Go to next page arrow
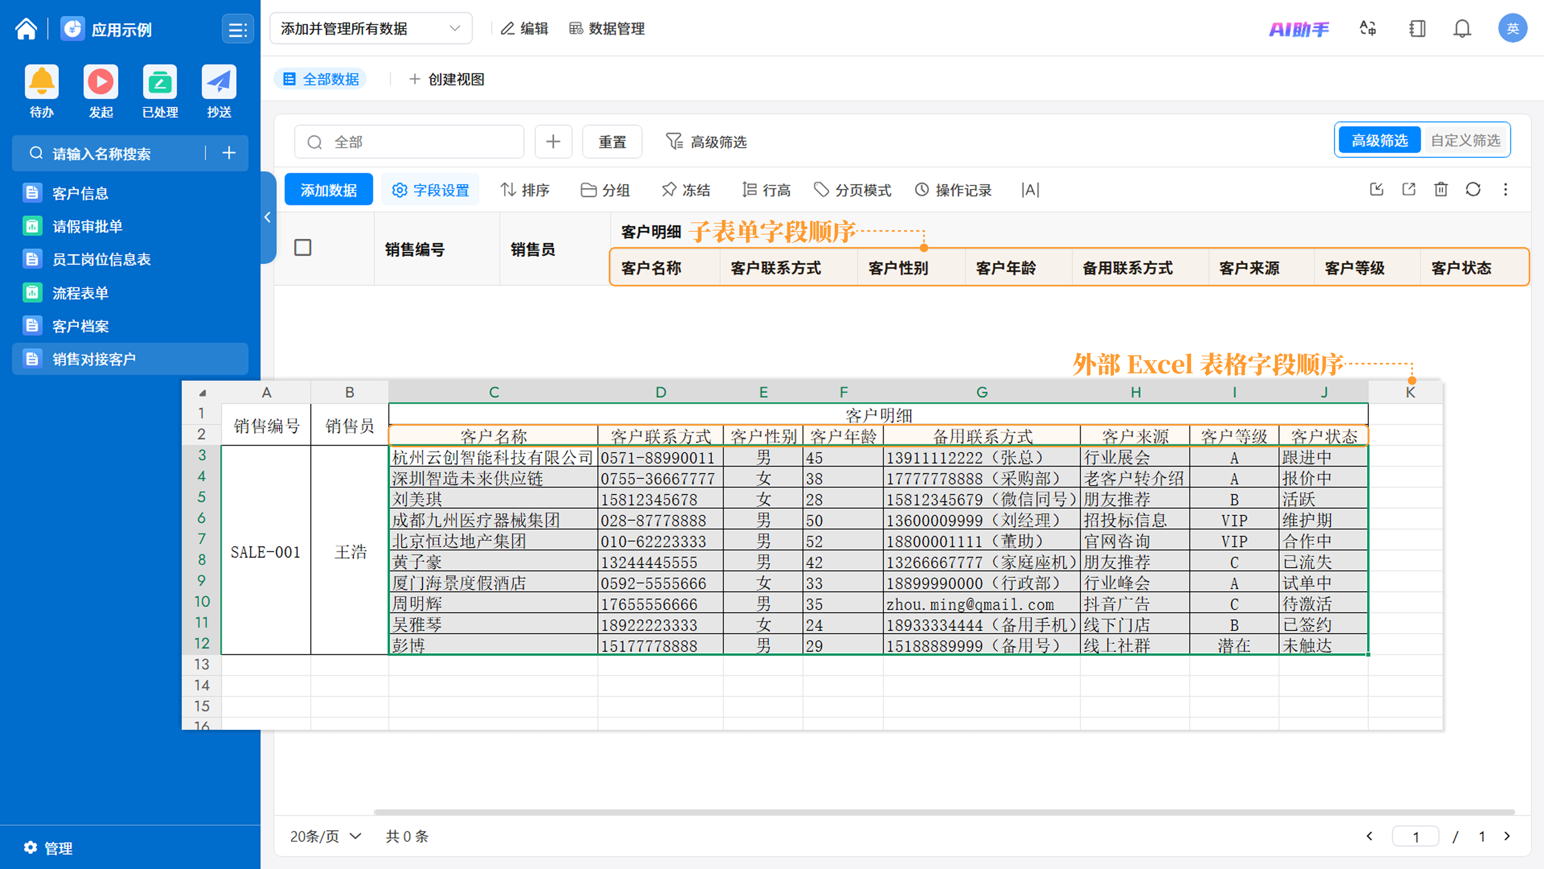Viewport: 1544px width, 869px height. tap(1507, 836)
